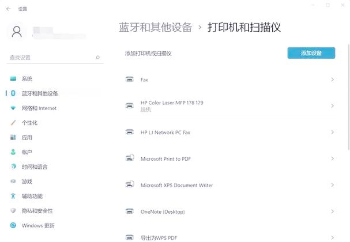The image size is (350, 242).
Task: Click the Fax printer name
Action: click(x=144, y=80)
